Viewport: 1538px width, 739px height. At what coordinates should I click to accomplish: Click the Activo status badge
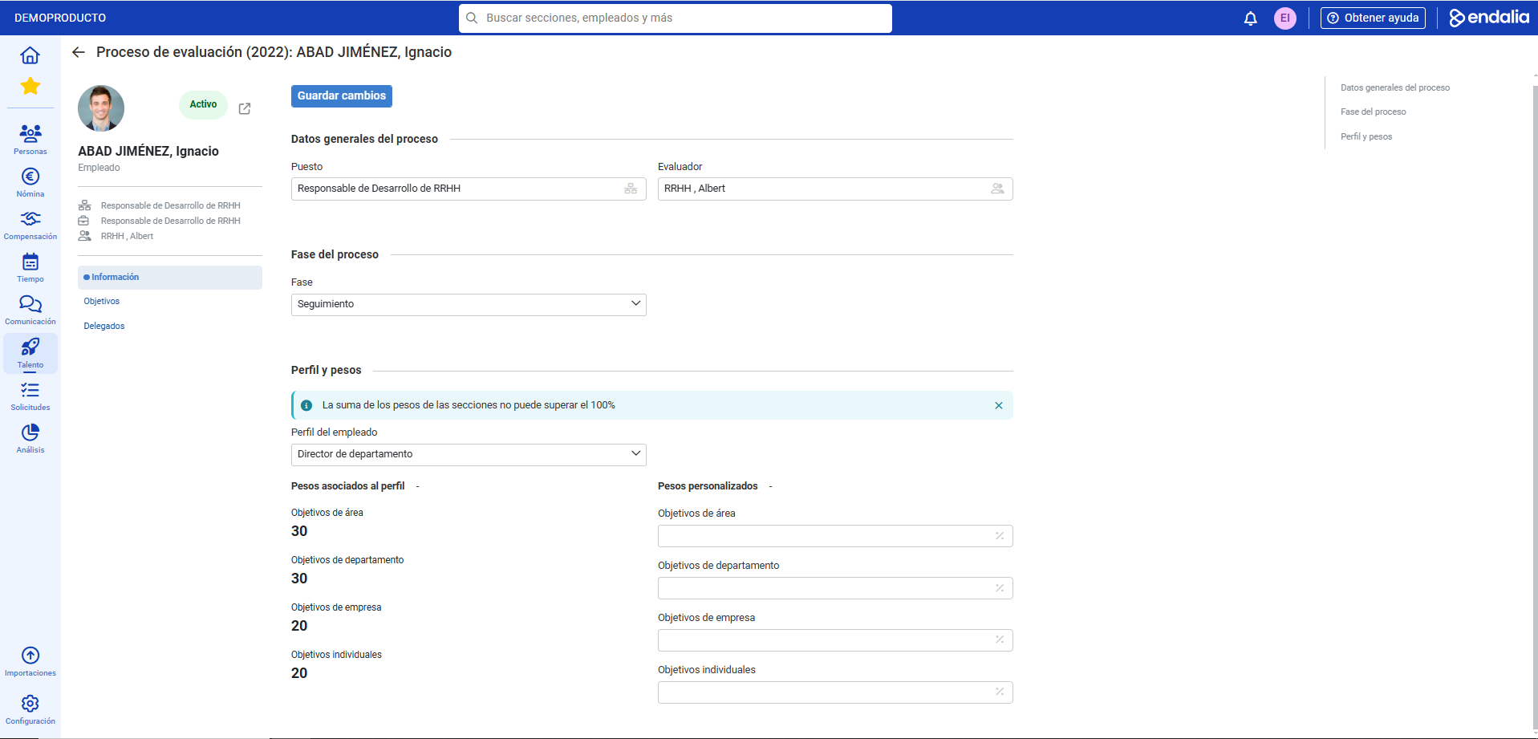tap(203, 104)
